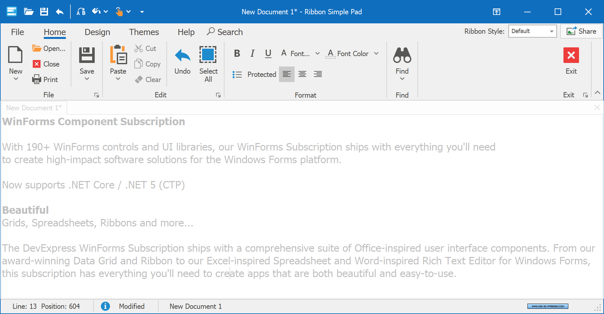
Task: Click the Find binoculars icon
Action: [402, 55]
